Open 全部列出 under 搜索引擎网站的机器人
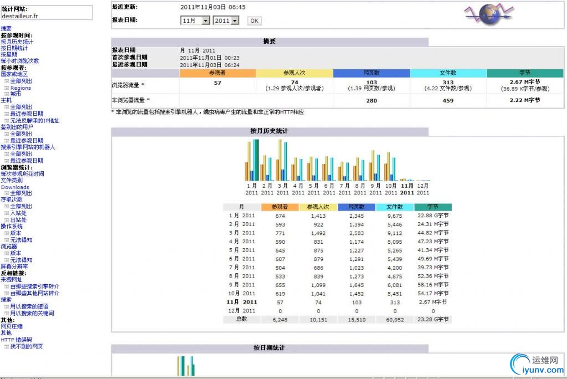This screenshot has height=379, width=567. point(21,154)
